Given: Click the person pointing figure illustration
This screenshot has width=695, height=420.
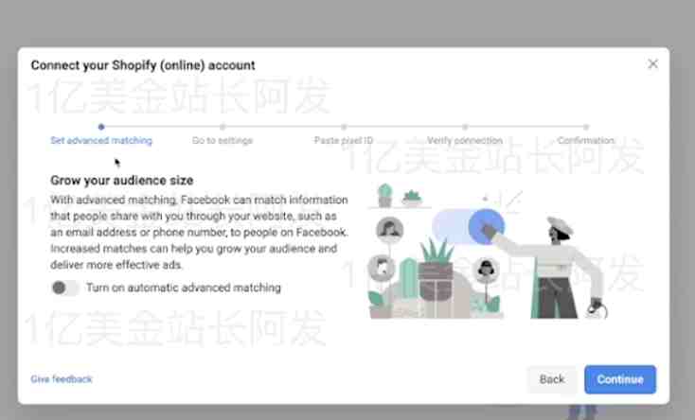Looking at the screenshot, I should click(x=556, y=267).
